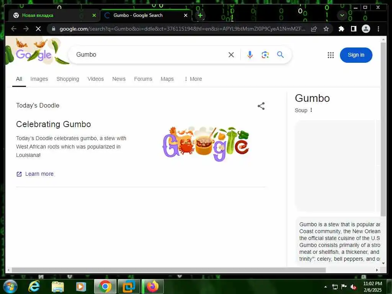Close the Gumbo - Google Search tab
The height and width of the screenshot is (294, 392).
click(x=186, y=15)
